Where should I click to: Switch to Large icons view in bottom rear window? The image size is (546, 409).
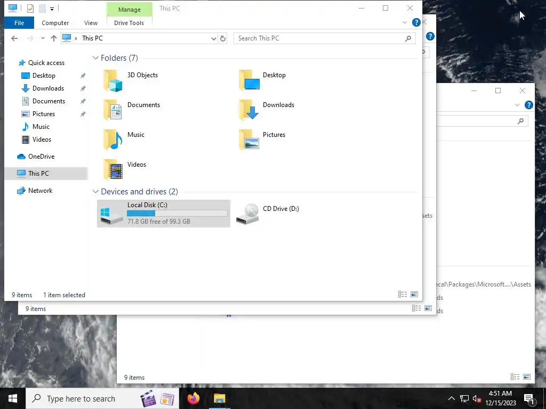(527, 377)
